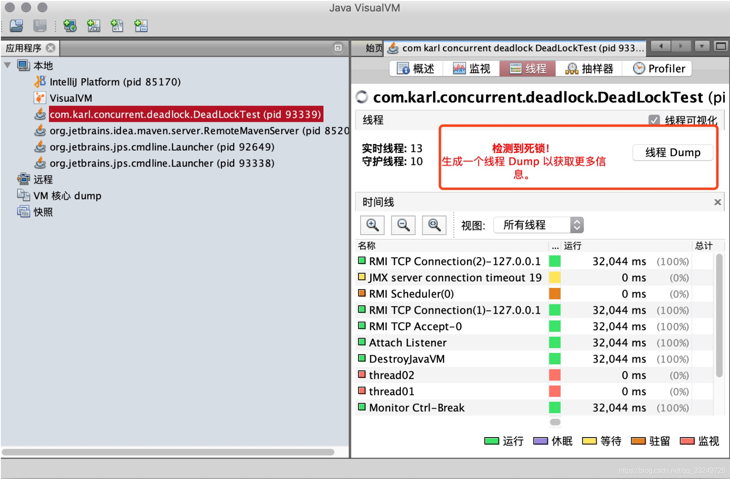This screenshot has width=730, height=479.
Task: Open the 概述 overview tab
Action: [x=416, y=68]
